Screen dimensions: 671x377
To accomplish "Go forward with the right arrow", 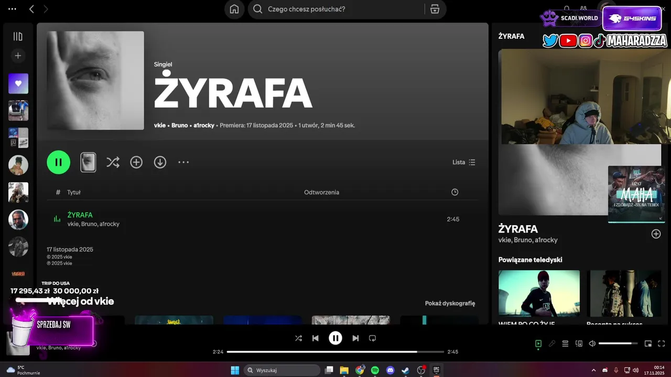I will pyautogui.click(x=46, y=9).
